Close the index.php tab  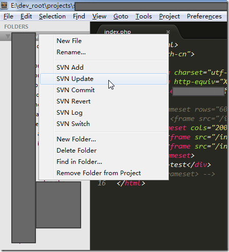tap(168, 32)
